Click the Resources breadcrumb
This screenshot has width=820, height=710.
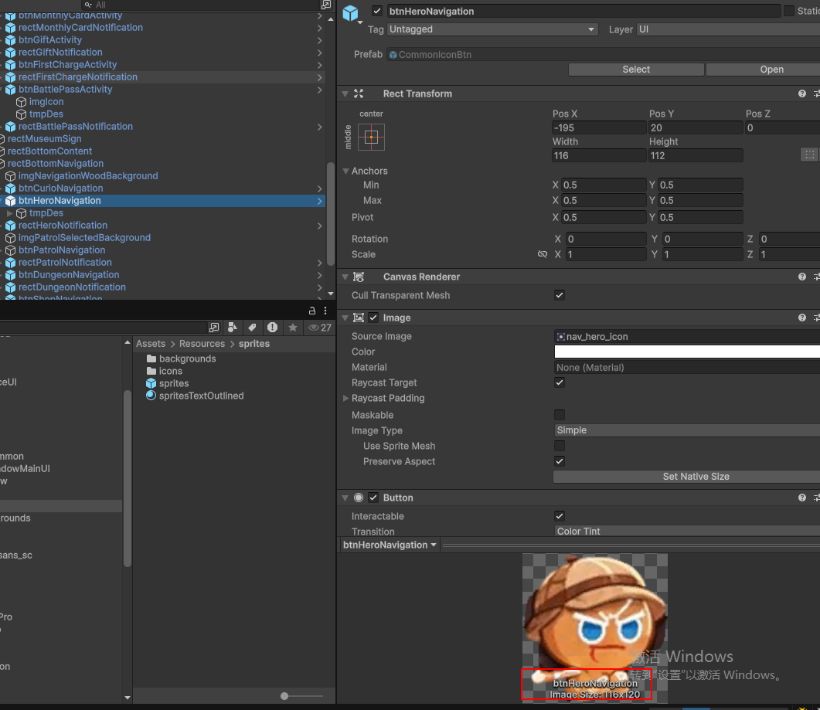(x=202, y=344)
